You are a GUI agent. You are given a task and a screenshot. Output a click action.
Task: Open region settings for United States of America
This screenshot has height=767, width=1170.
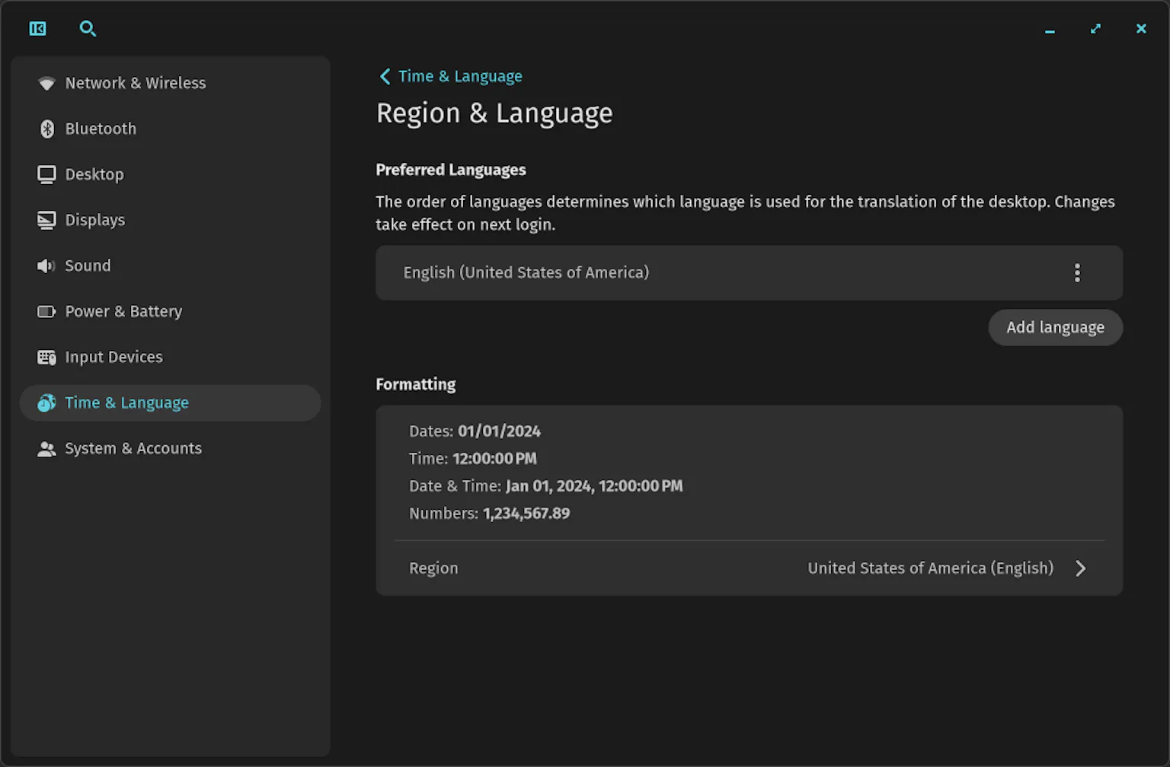930,568
